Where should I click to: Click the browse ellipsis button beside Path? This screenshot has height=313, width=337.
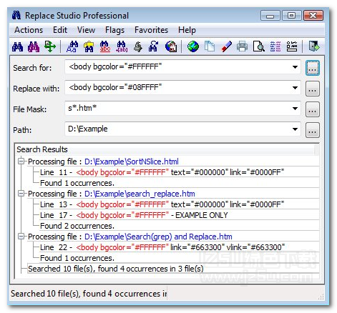point(313,130)
